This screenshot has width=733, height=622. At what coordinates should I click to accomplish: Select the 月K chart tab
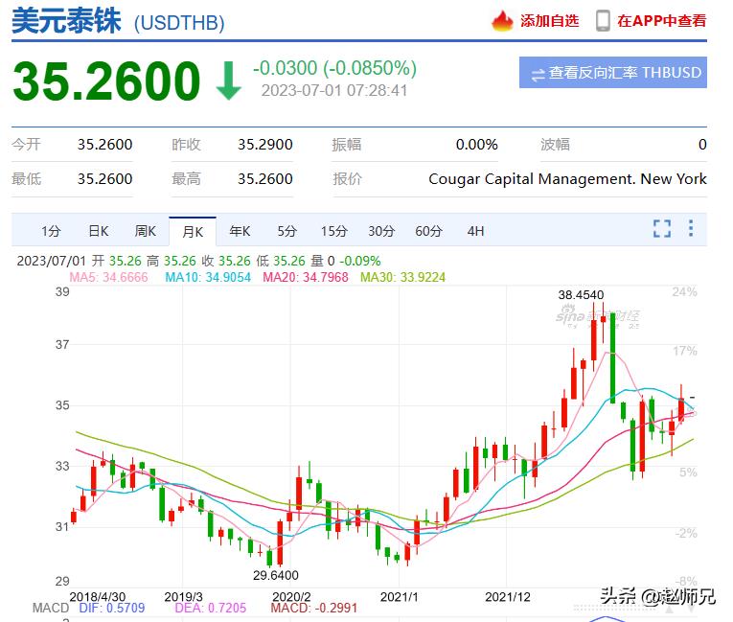tap(193, 231)
